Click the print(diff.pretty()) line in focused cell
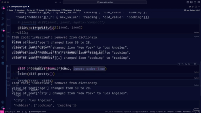Screen dimensions: 201x113 click(36, 74)
